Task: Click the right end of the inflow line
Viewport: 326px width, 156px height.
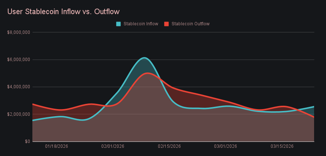Action: 314,107
